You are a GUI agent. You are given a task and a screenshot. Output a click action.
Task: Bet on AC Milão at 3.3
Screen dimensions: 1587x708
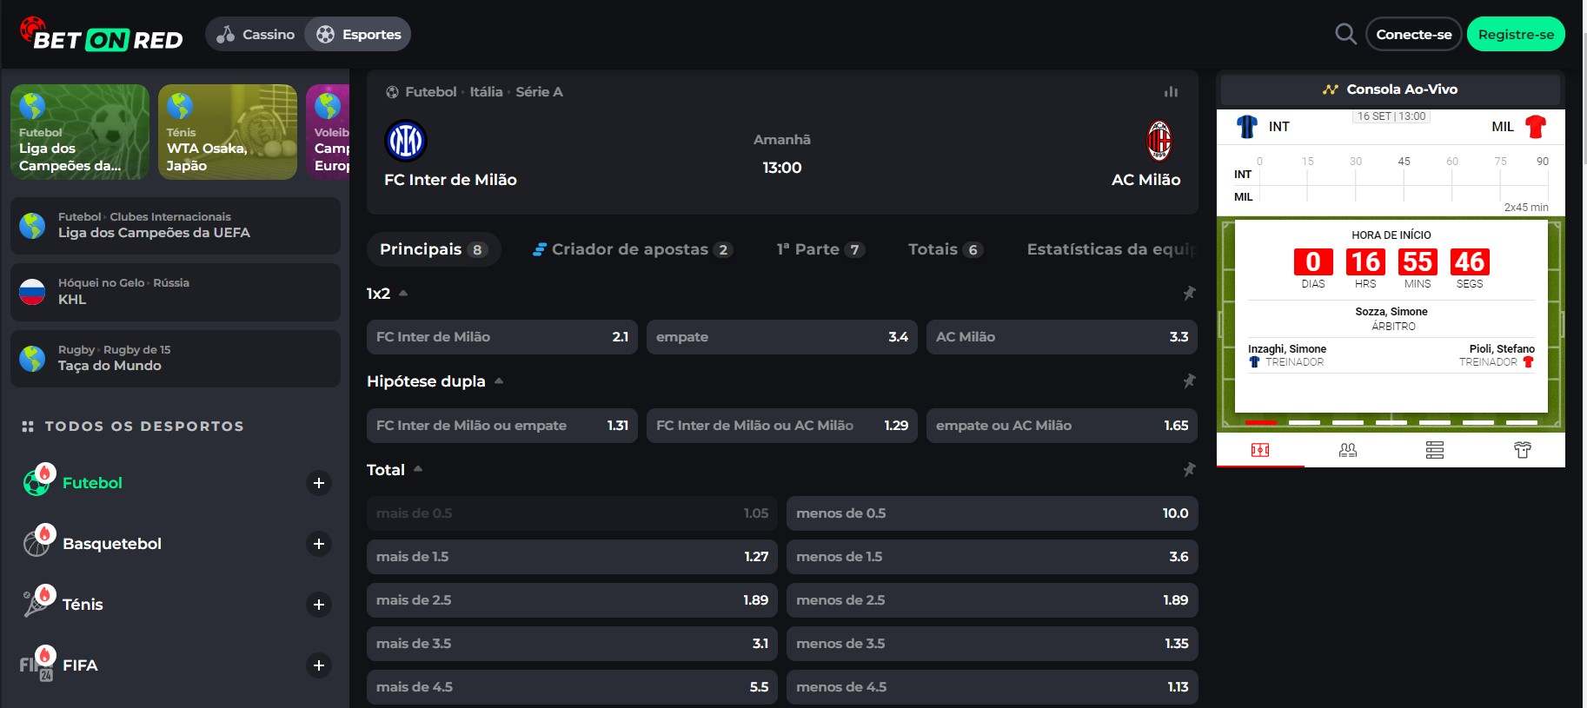(x=1062, y=337)
